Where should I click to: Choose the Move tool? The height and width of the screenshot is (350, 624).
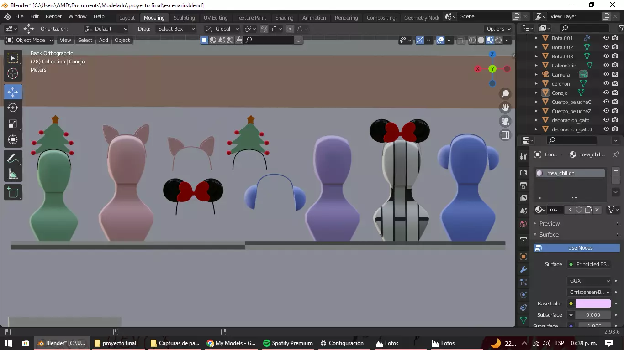tap(13, 92)
